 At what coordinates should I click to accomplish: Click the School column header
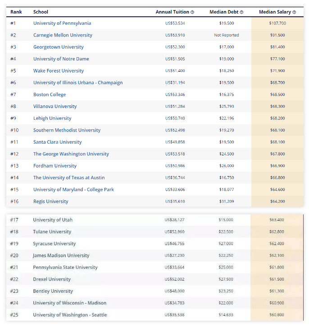(x=41, y=12)
